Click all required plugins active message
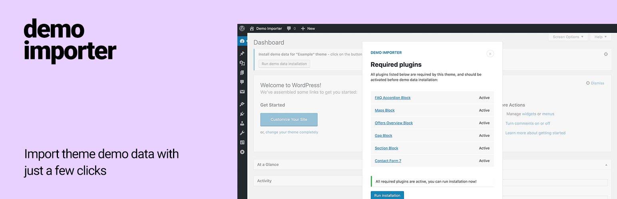The height and width of the screenshot is (199, 617). pos(426,181)
